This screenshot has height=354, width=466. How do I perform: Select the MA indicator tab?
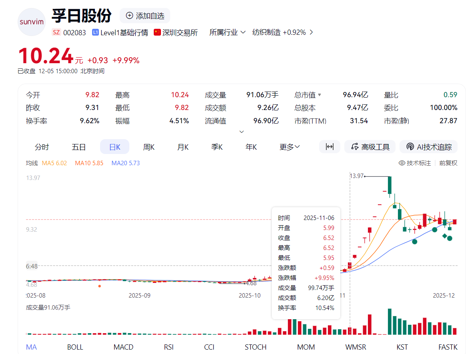coord(31,347)
